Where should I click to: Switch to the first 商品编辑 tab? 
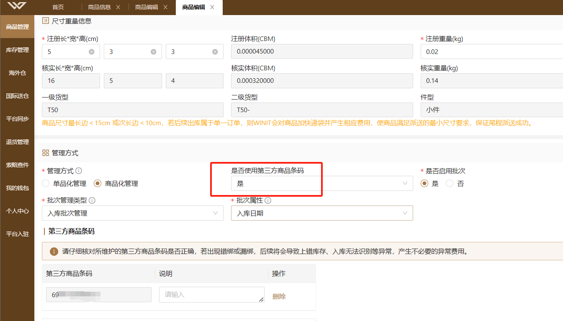coord(147,7)
